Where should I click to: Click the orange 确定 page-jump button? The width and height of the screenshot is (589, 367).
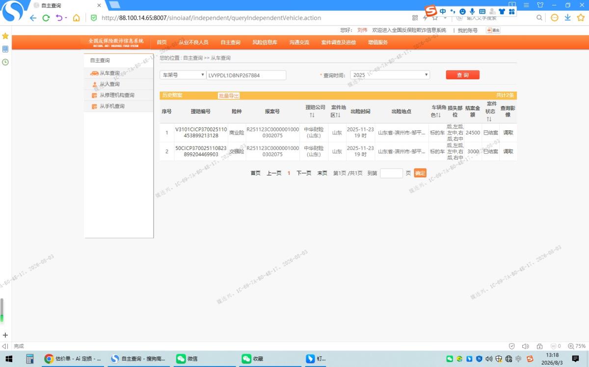(420, 173)
